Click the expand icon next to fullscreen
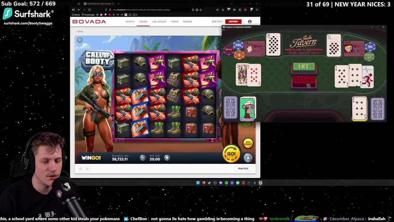Viewport: 394px width, 222px height. 87,168
